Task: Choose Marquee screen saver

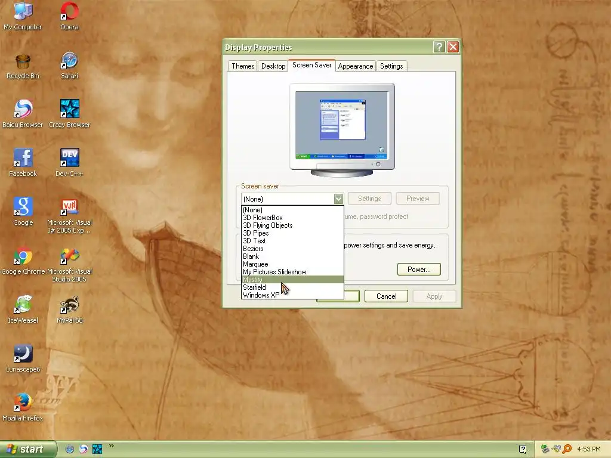Action: tap(292, 264)
